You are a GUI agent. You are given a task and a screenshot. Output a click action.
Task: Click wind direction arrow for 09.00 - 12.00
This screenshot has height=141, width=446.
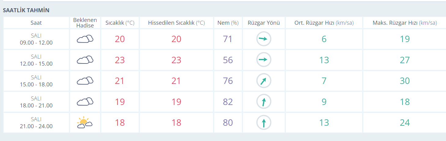click(x=264, y=39)
